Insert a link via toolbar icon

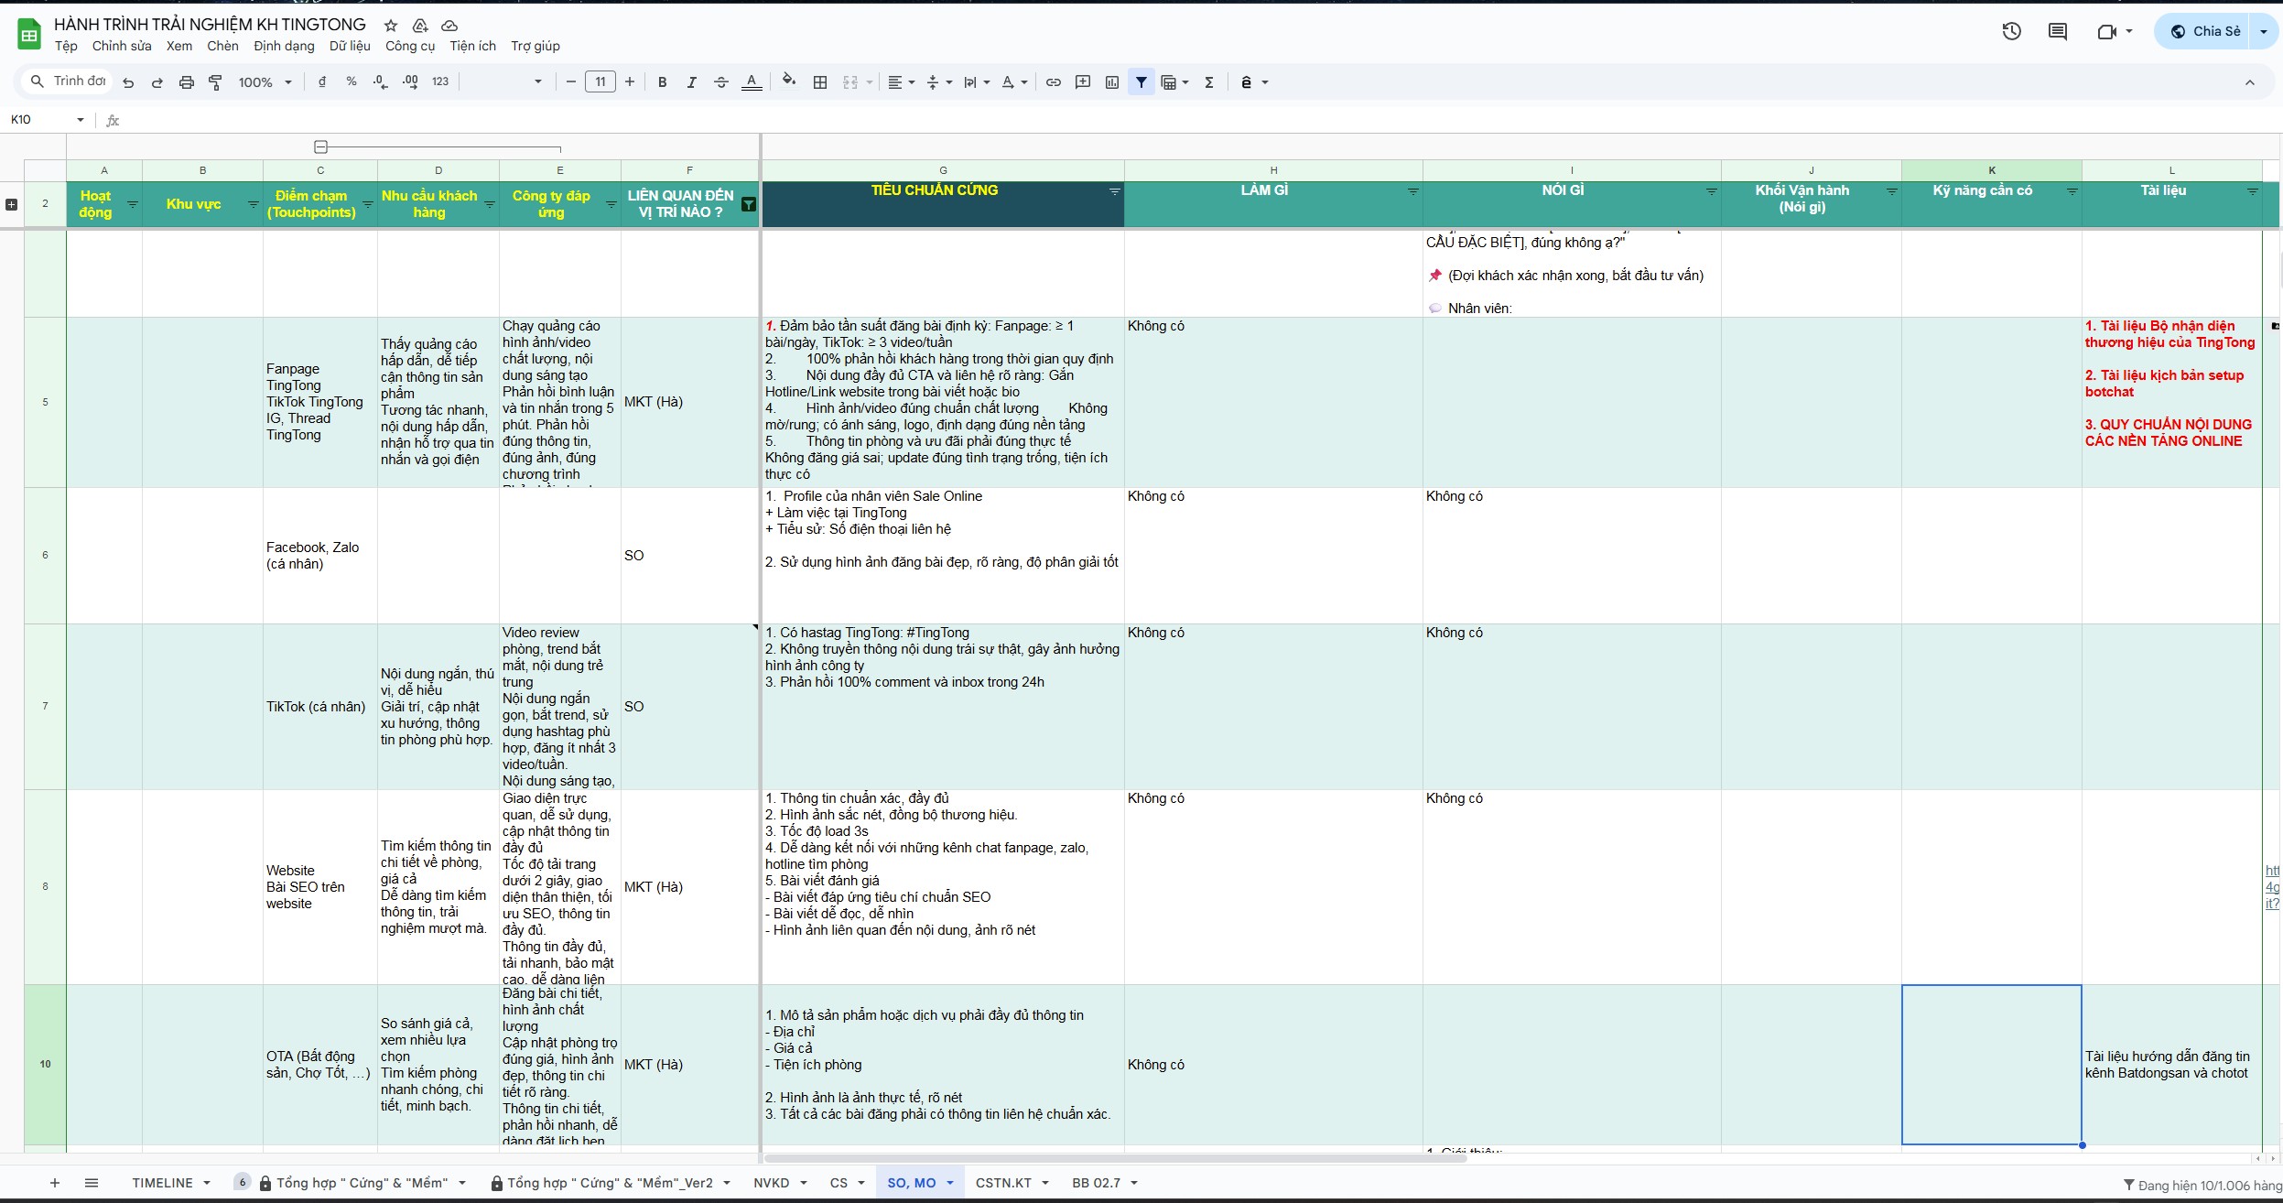point(1054,82)
